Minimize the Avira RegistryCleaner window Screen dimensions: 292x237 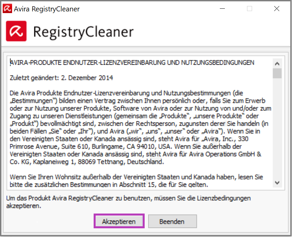[222, 9]
